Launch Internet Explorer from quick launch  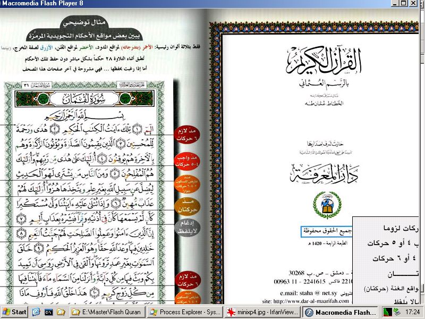36,312
